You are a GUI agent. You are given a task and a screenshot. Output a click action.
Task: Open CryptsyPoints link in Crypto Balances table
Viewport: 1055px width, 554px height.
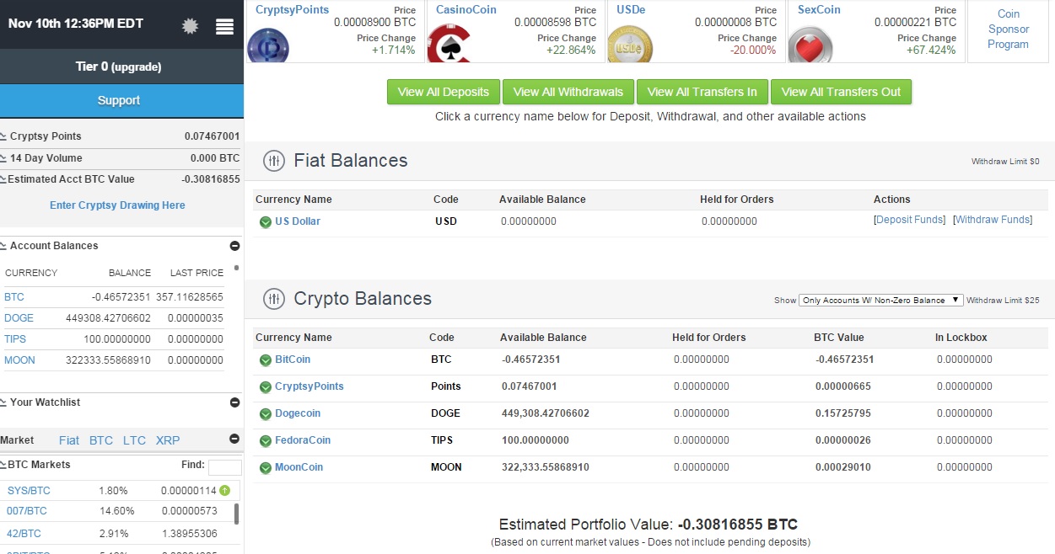click(310, 386)
